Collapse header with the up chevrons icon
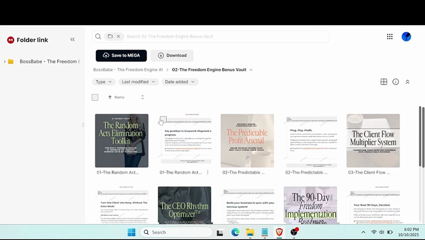Viewport: 425px width, 240px height. pos(407,82)
